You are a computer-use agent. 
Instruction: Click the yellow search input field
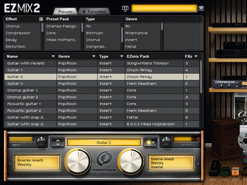(x=164, y=8)
